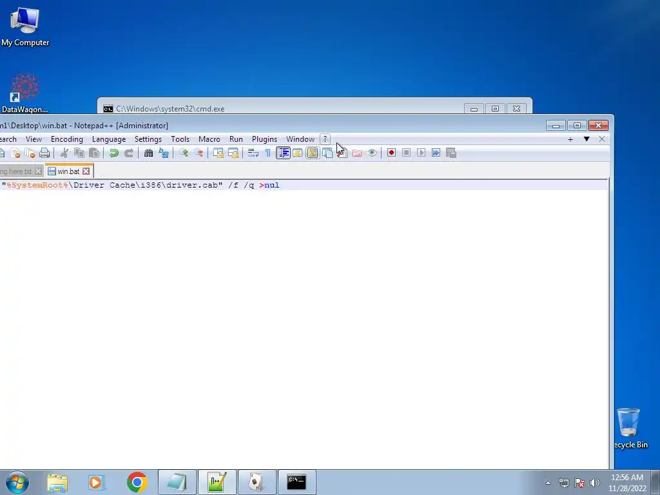Open Windows Explorer from the taskbar

point(57,482)
